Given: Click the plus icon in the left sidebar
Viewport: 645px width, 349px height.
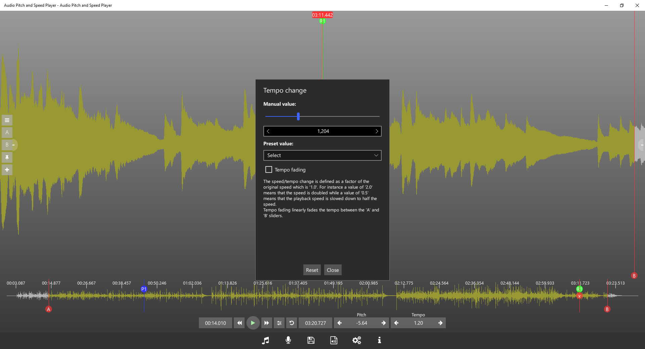Looking at the screenshot, I should coord(7,169).
